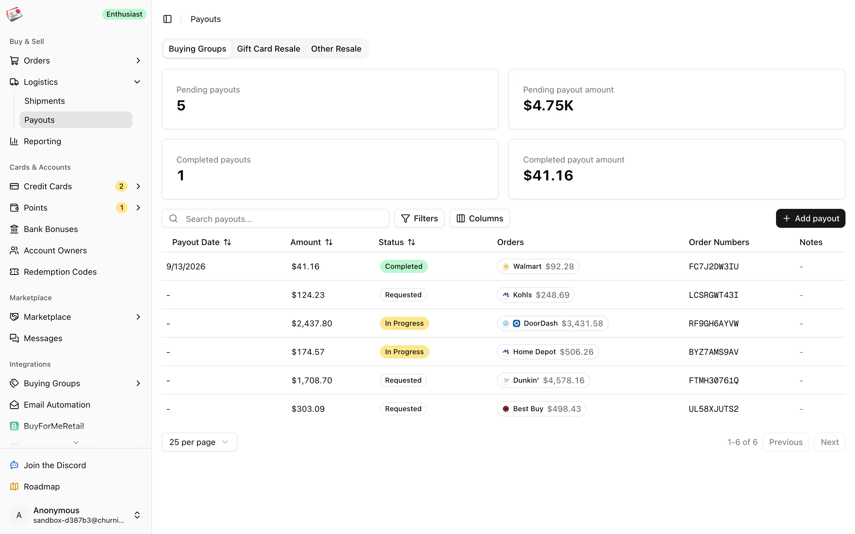Click the Points wallet icon
This screenshot has width=855, height=534.
(14, 208)
